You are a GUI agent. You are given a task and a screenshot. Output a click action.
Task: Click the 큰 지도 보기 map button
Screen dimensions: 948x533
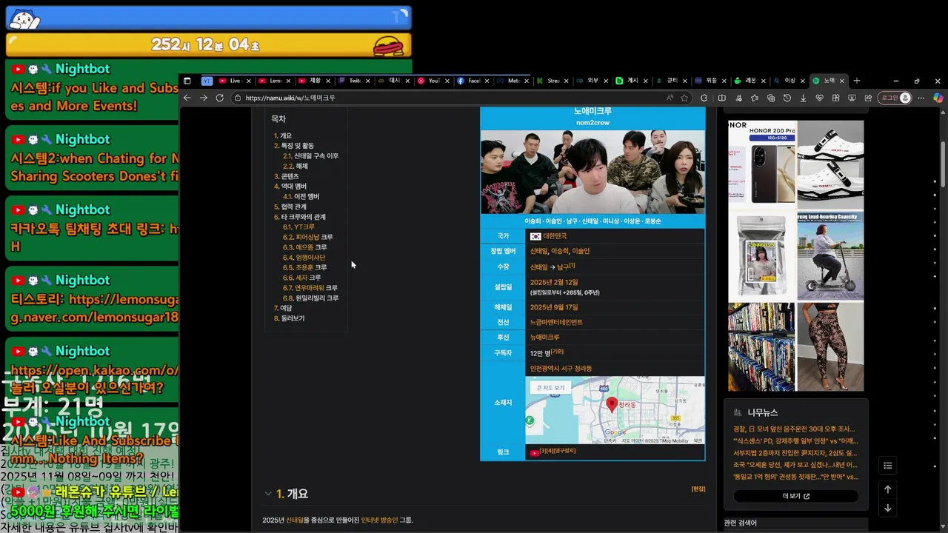point(550,388)
